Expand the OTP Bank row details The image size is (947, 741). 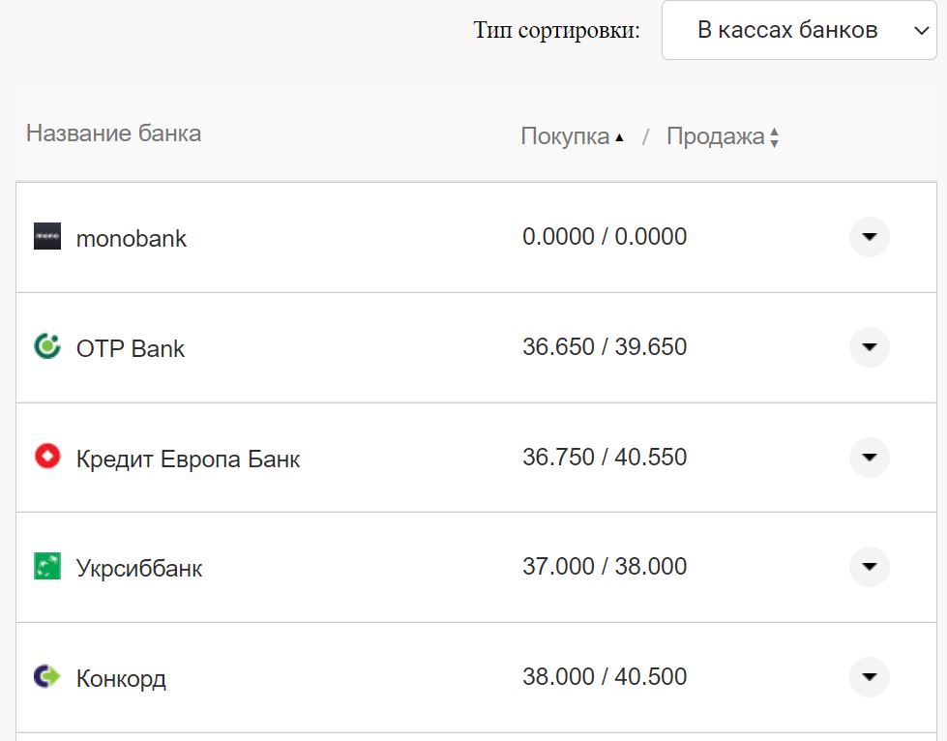point(868,347)
